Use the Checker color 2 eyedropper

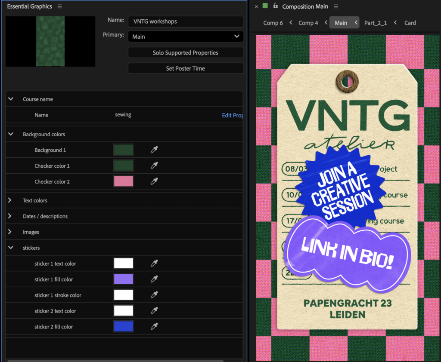coord(154,182)
